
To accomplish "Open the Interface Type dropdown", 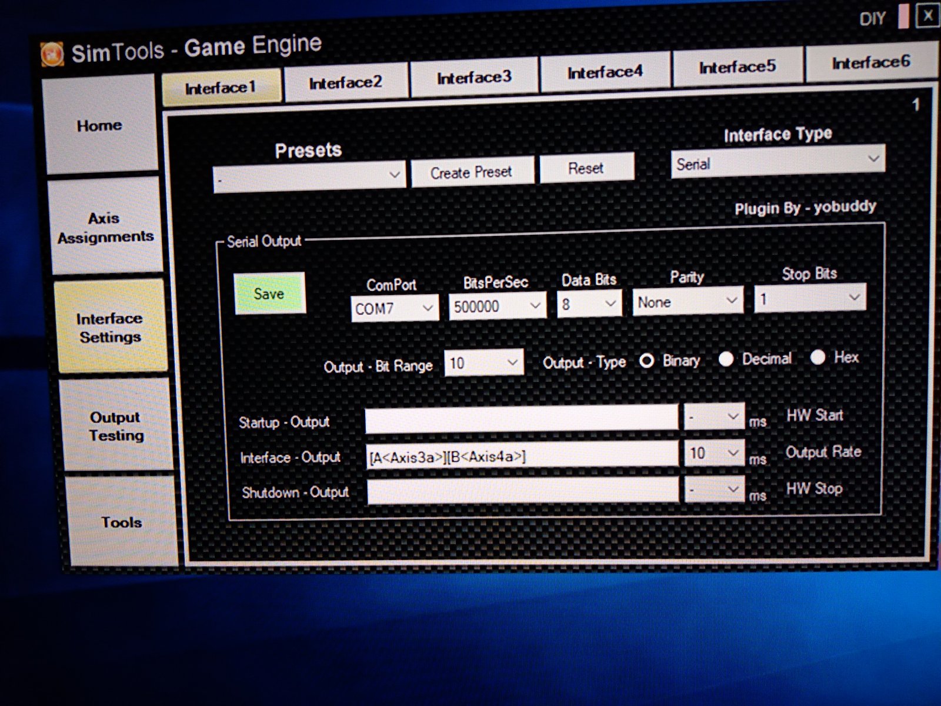I will 778,161.
